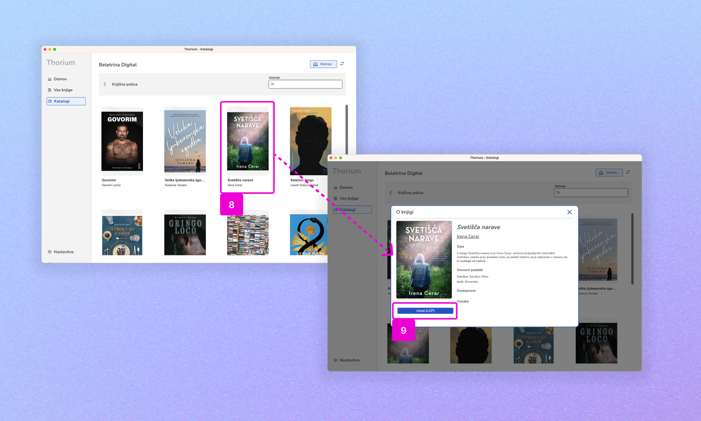Click the catalog scrollbar in the front window
The width and height of the screenshot is (701, 421).
(x=633, y=248)
